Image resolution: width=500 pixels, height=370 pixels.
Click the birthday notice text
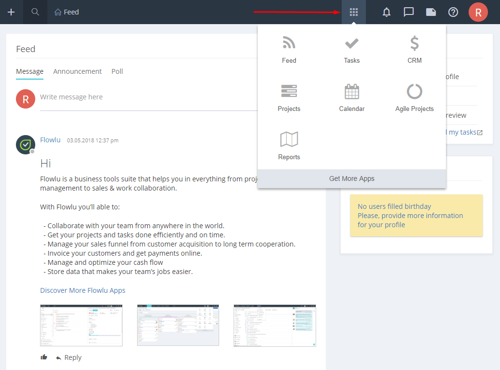coord(410,216)
